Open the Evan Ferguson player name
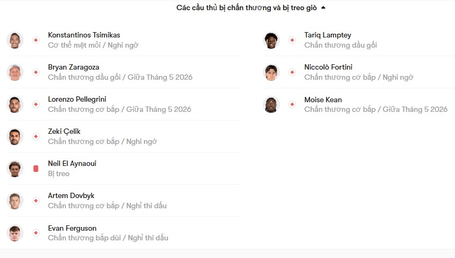 coord(72,228)
